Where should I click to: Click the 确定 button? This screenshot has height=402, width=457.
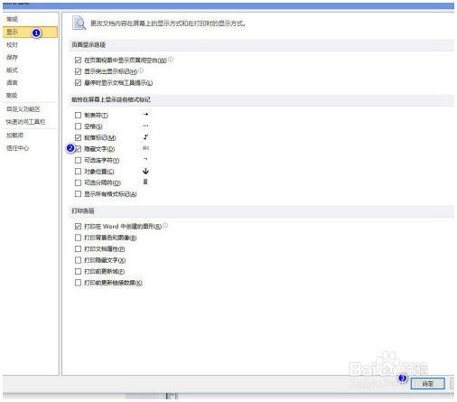pos(427,384)
